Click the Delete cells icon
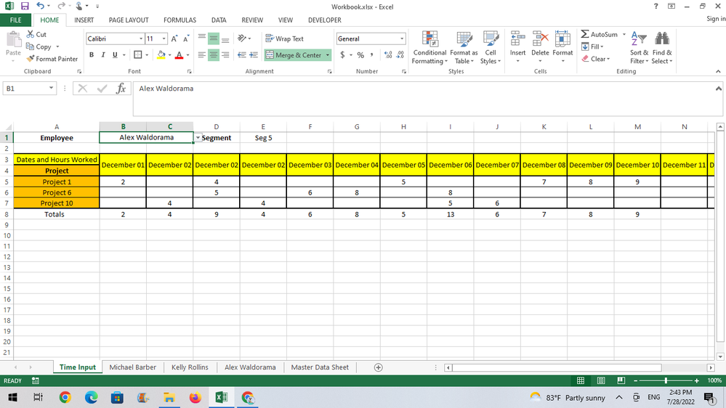This screenshot has height=408, width=726. (540, 39)
